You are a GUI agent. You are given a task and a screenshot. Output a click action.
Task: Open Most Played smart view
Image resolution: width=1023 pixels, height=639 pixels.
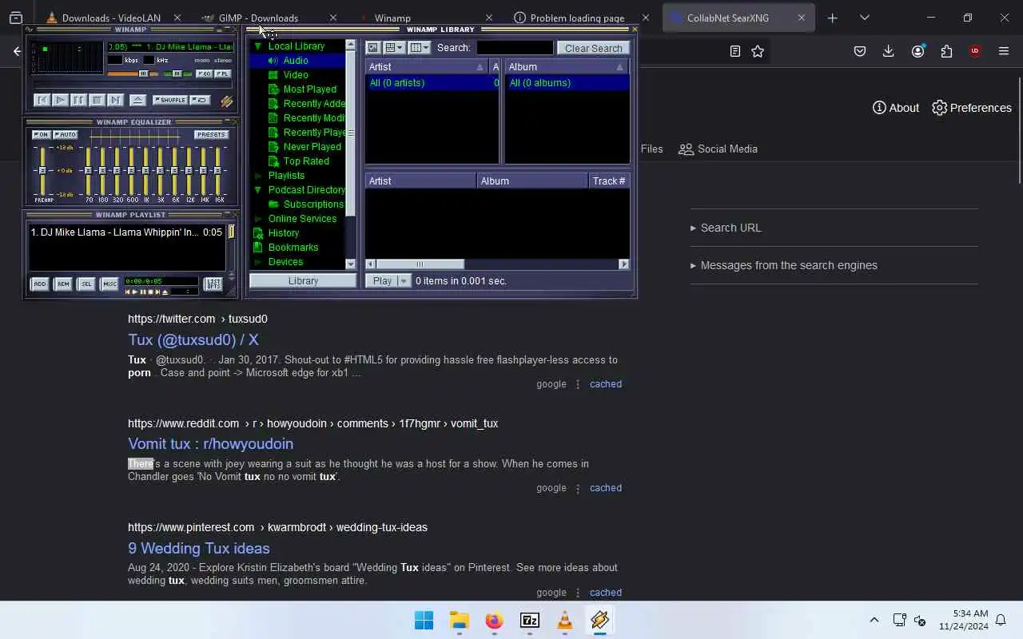coord(309,89)
